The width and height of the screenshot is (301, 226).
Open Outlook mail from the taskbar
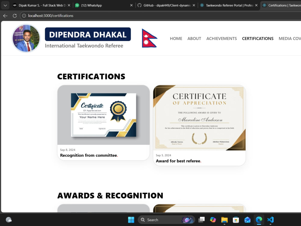[247, 220]
